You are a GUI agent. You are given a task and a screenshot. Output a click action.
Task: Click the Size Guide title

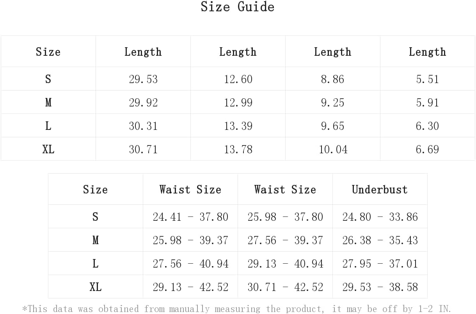[x=238, y=7]
